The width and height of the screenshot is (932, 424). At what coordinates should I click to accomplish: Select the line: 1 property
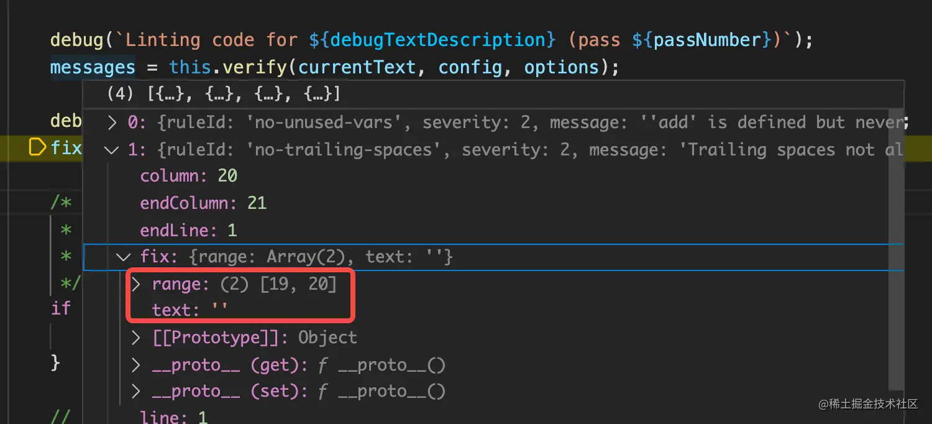tap(174, 417)
